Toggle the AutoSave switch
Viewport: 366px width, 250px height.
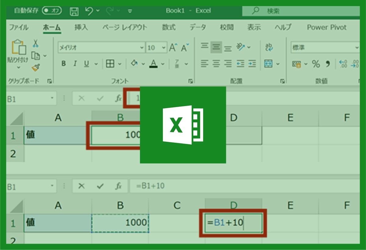coord(52,11)
